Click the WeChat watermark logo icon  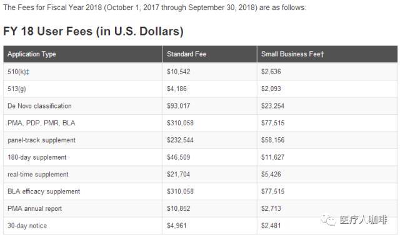(328, 220)
